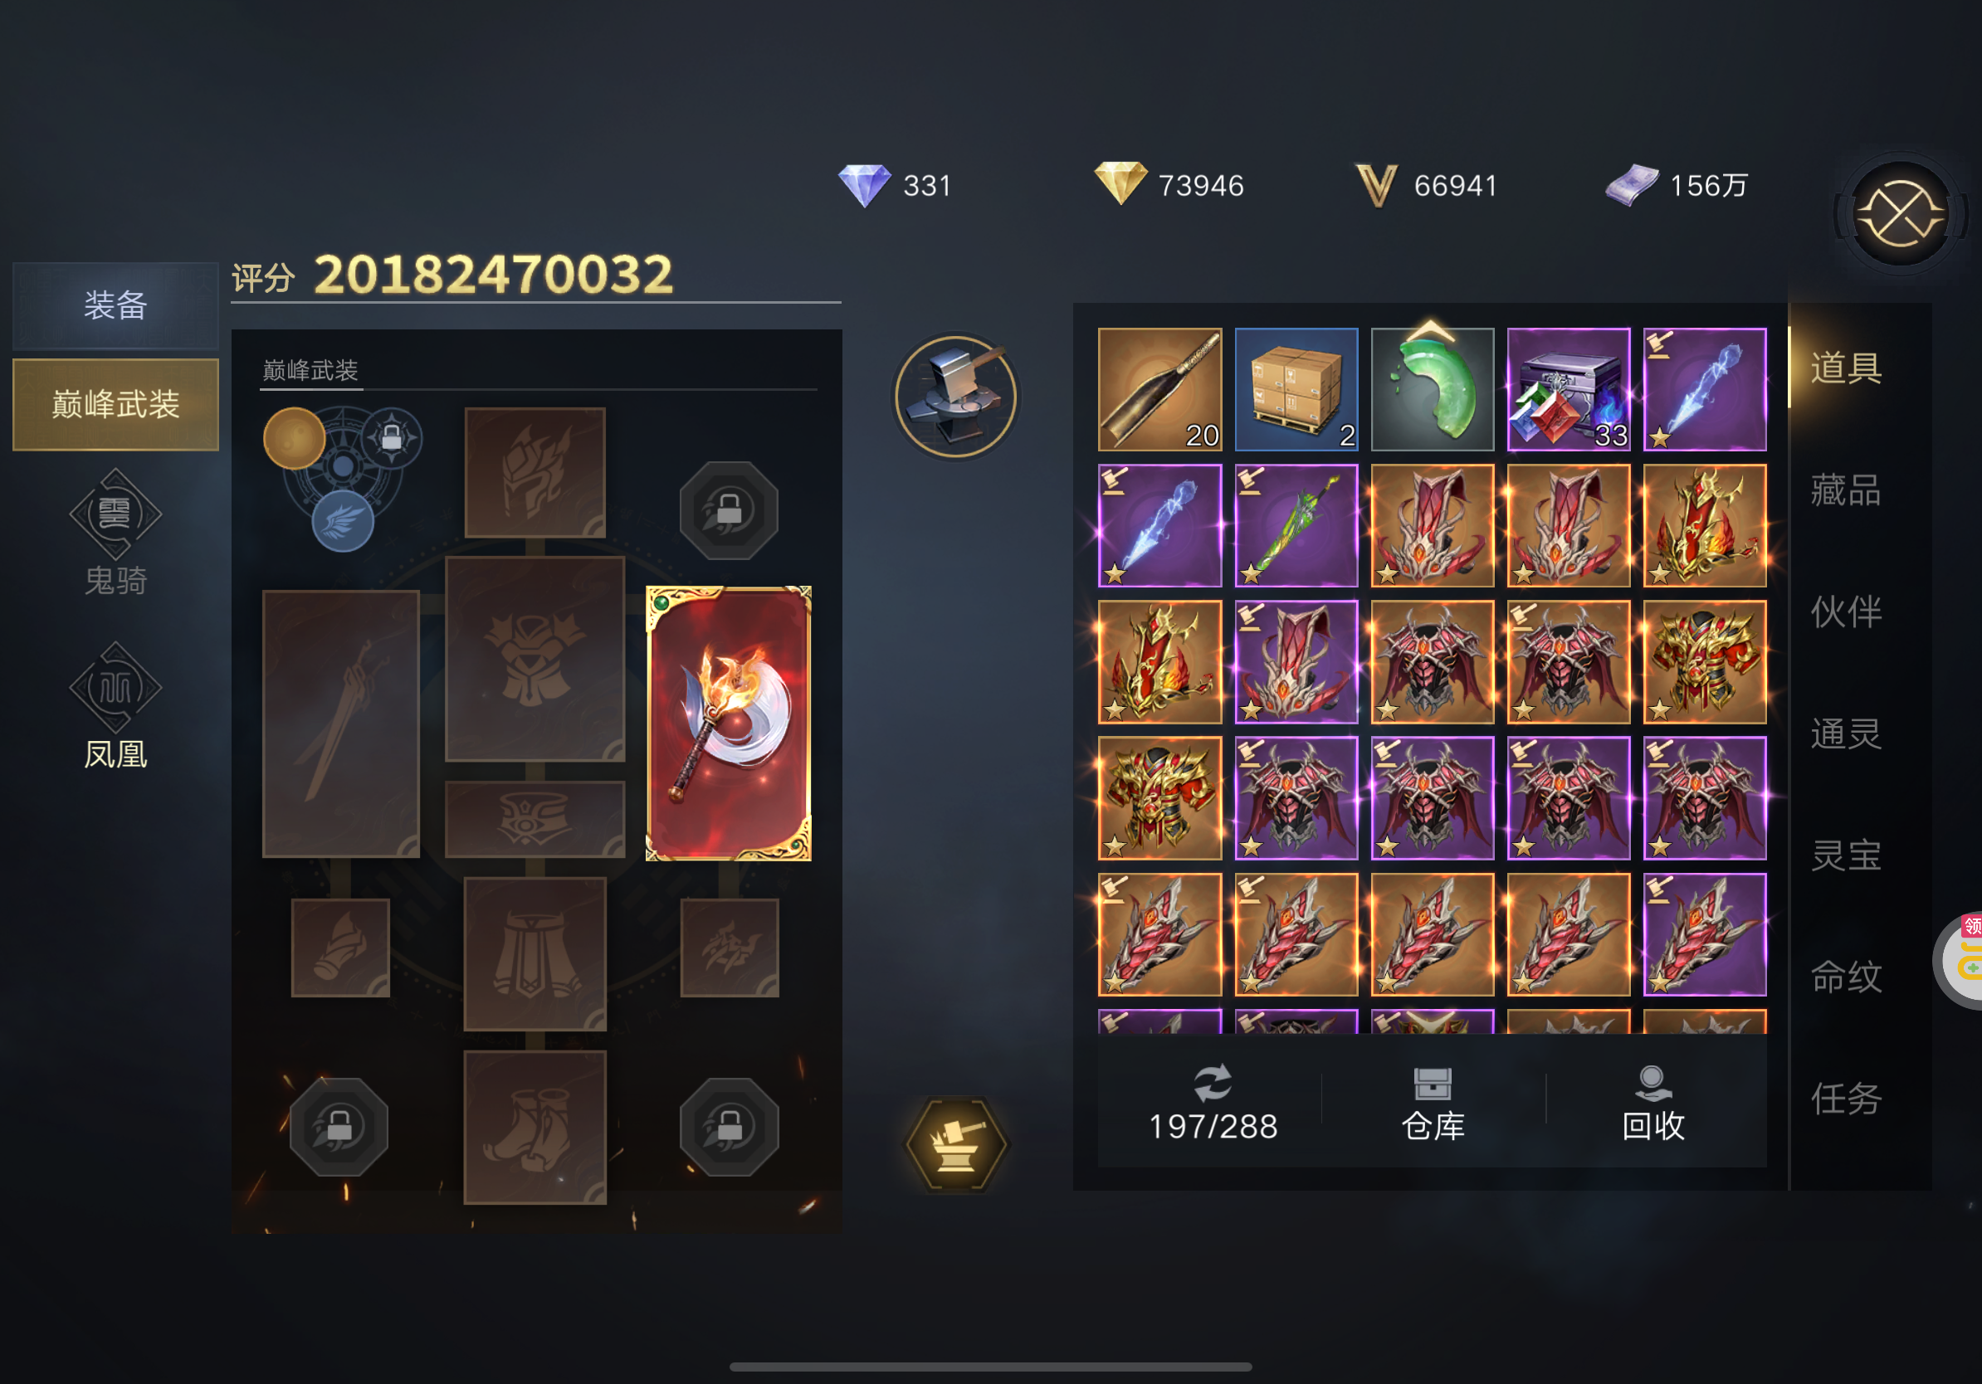The width and height of the screenshot is (1982, 1384).
Task: Select the spear item with count 20
Action: pyautogui.click(x=1159, y=389)
